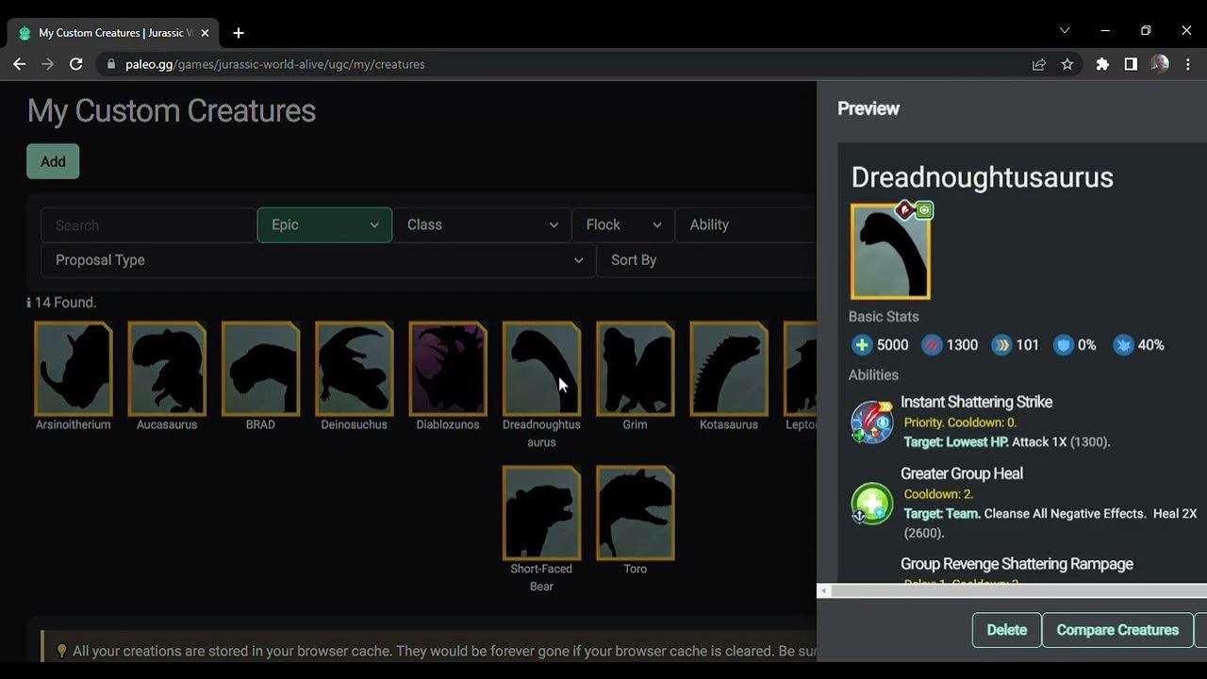Open the Proposal Type dropdown
Screen dimensions: 1207x679
coord(318,260)
